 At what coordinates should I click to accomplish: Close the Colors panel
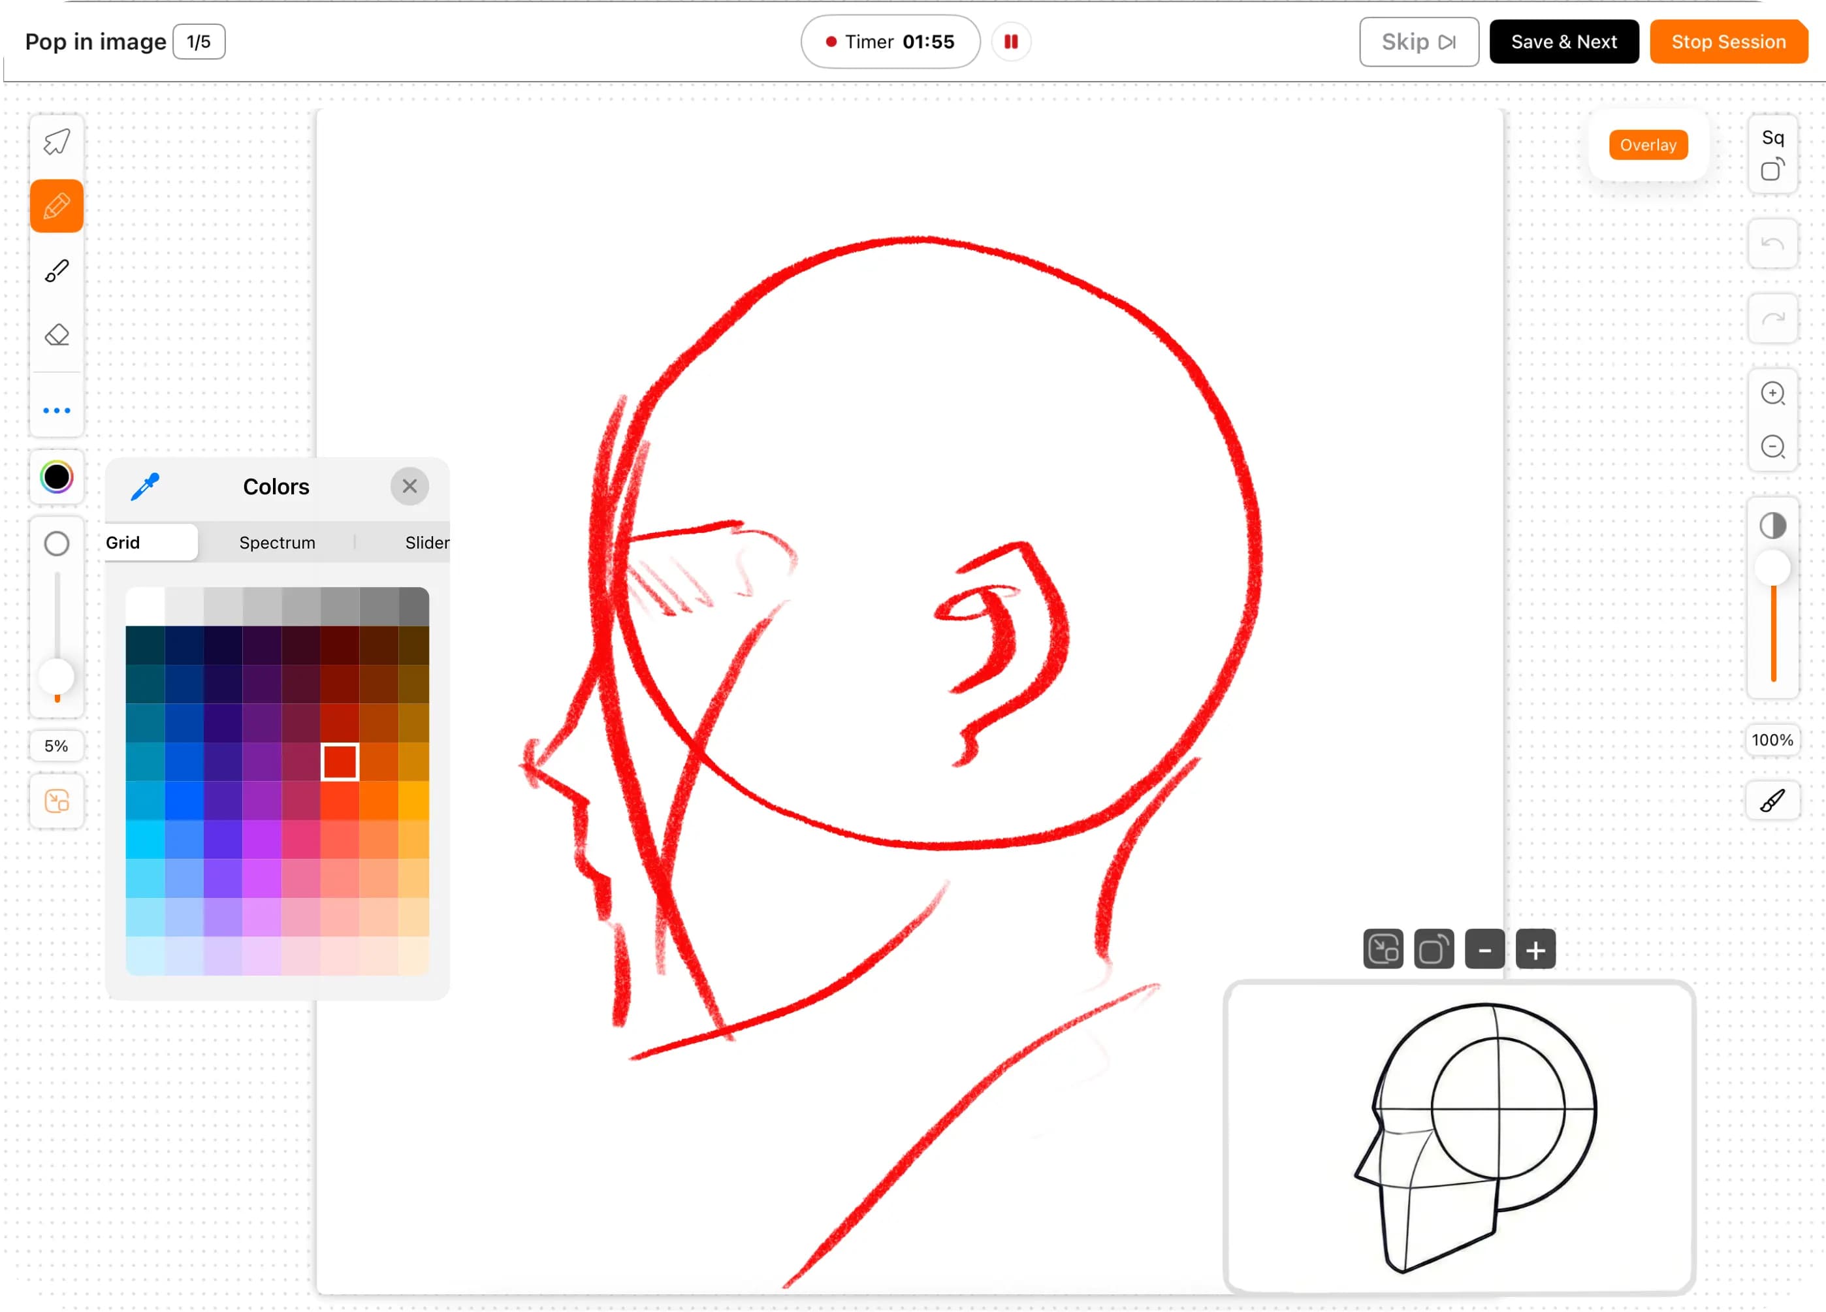[x=409, y=486]
